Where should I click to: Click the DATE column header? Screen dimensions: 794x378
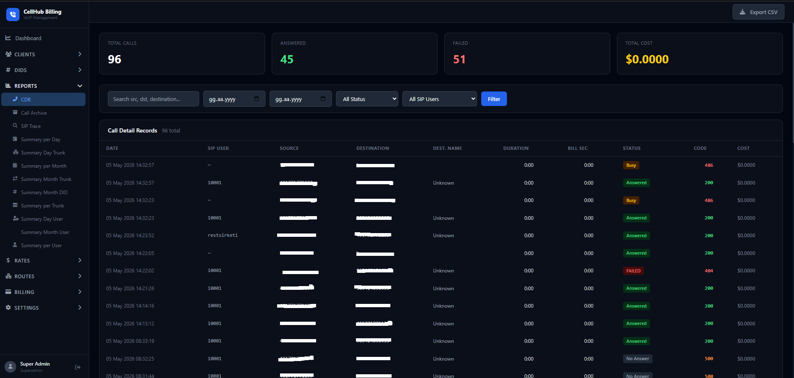click(112, 148)
